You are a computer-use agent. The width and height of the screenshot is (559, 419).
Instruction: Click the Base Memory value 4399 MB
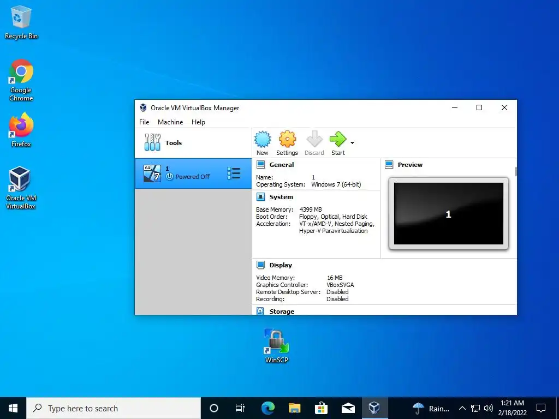(311, 209)
